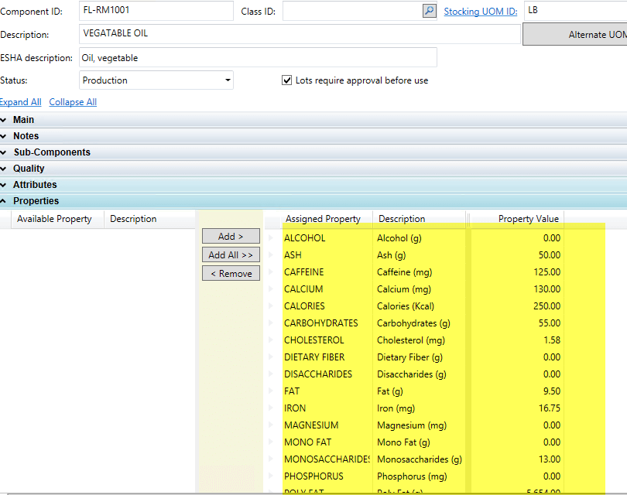Expand the Attributes section
The image size is (627, 495).
coord(35,185)
